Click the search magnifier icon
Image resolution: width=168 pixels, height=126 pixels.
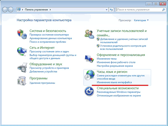(x=163, y=10)
